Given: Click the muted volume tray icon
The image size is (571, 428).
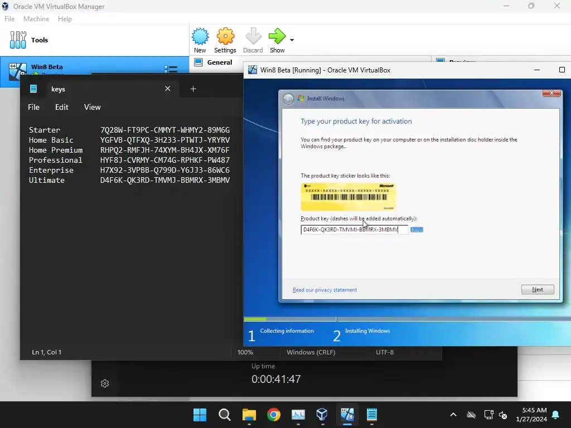Looking at the screenshot, I should (x=503, y=415).
